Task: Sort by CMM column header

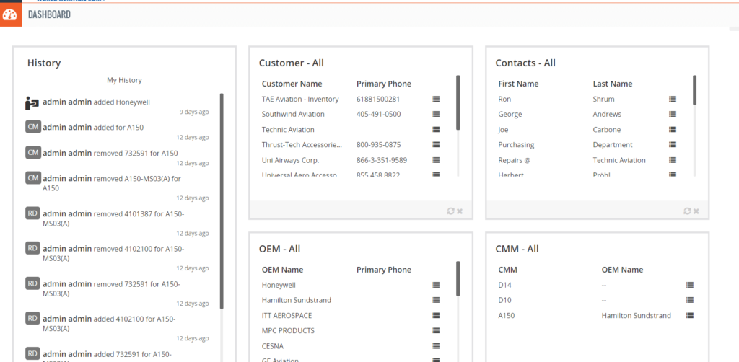Action: pyautogui.click(x=507, y=270)
